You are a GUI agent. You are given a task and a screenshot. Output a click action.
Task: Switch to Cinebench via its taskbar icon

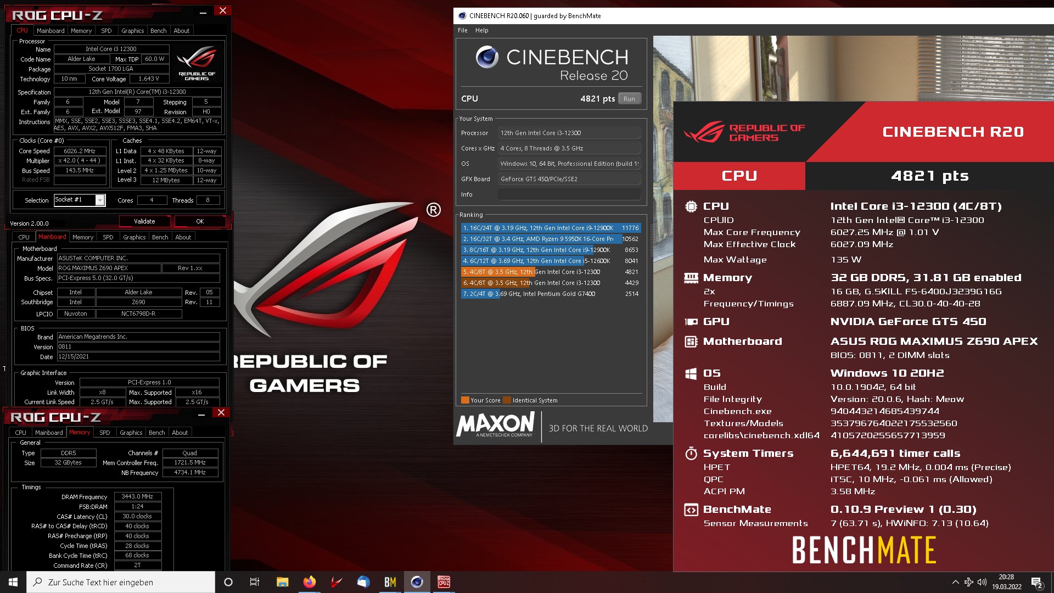[417, 582]
